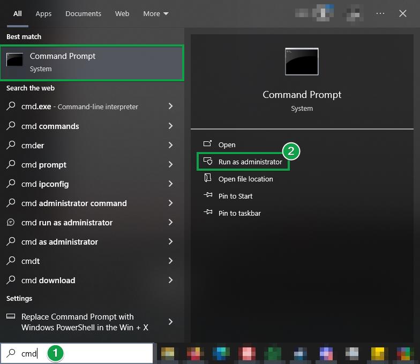Expand the cmd ipconfig suggestion chevron
Screen dimensions: 420x364
[x=170, y=184]
